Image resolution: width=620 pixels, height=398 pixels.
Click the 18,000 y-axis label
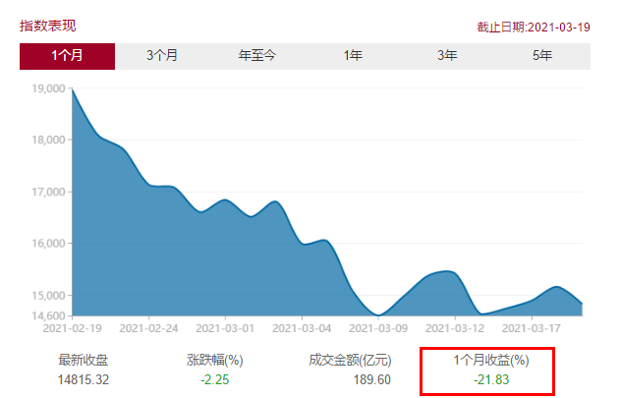pyautogui.click(x=48, y=141)
